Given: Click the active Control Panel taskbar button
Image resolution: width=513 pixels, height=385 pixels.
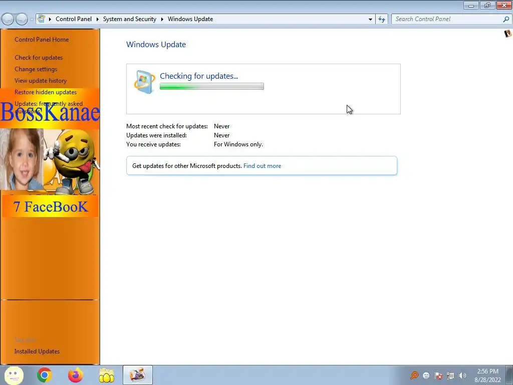Looking at the screenshot, I should (x=138, y=375).
